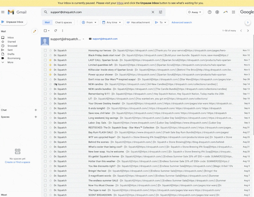Check the 'LIT' email checkbox

[45, 99]
